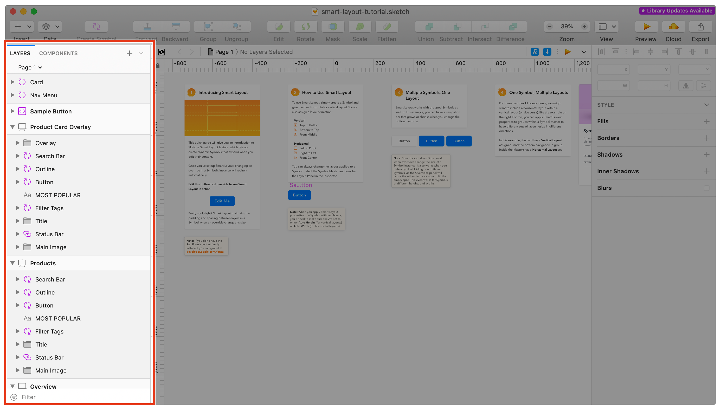Select MOST POPULAR text in Products artboard
Screen dimensions: 721x410
pos(79,318)
